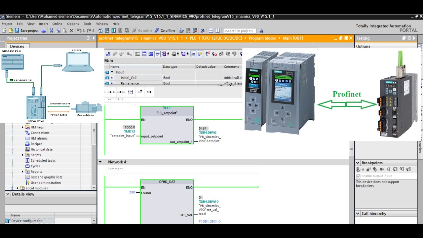Image resolution: width=423 pixels, height=238 pixels.
Task: Click the Delete X icon in toolbar
Action: tap(71, 30)
